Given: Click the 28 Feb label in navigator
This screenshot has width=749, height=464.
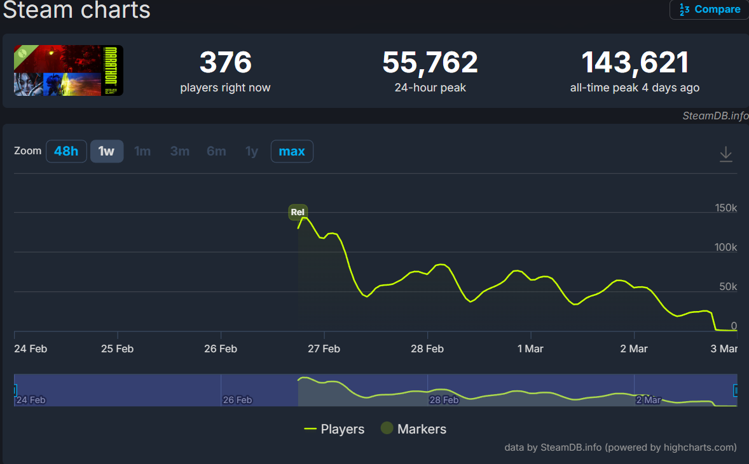Looking at the screenshot, I should tap(444, 400).
